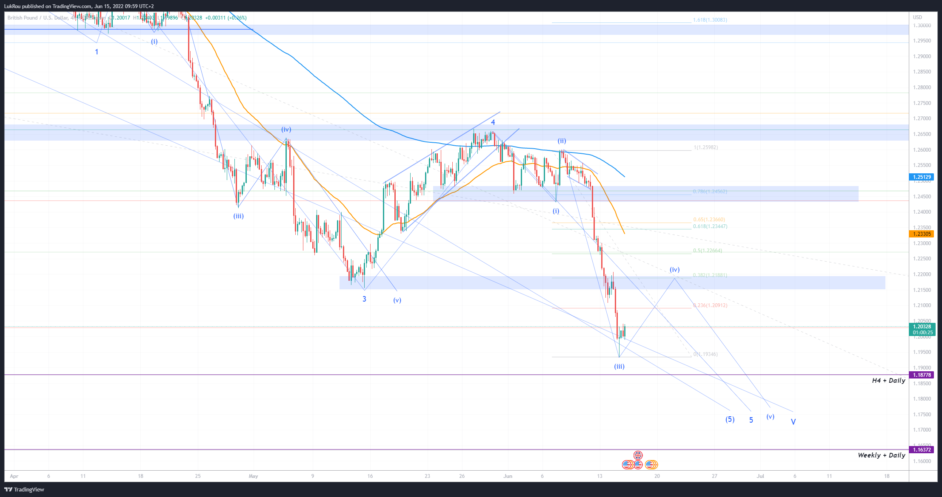Click the 1.618(1.30083) Fibonacci extension label
This screenshot has height=497, width=942.
point(710,20)
